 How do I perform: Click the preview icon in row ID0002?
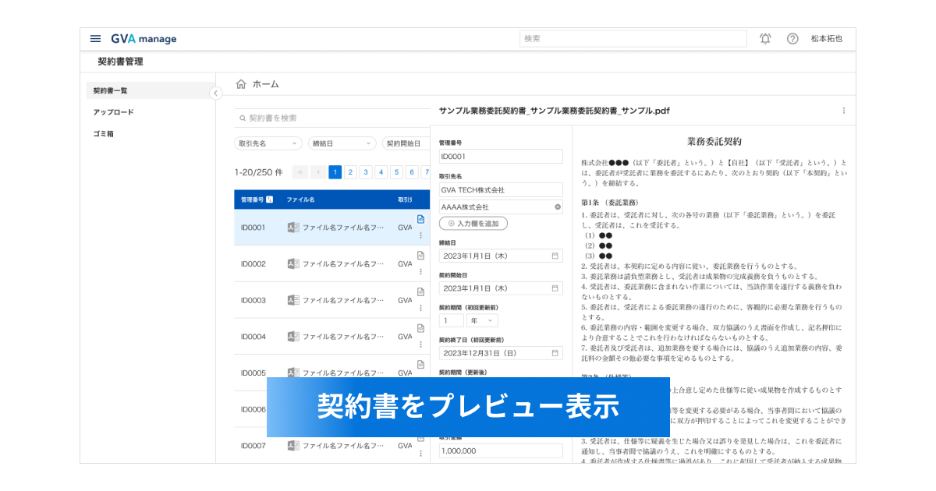[420, 255]
